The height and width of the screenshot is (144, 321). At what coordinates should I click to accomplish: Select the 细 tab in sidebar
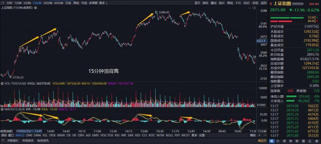pyautogui.click(x=284, y=141)
